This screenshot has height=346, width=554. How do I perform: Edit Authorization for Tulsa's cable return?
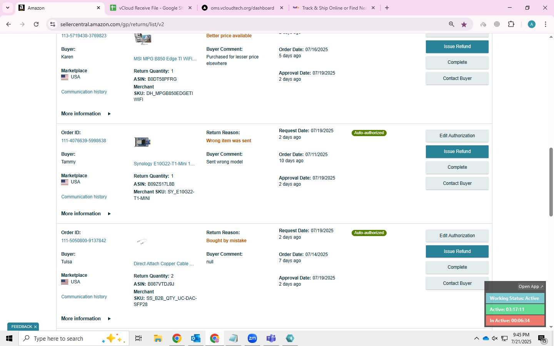pyautogui.click(x=457, y=236)
